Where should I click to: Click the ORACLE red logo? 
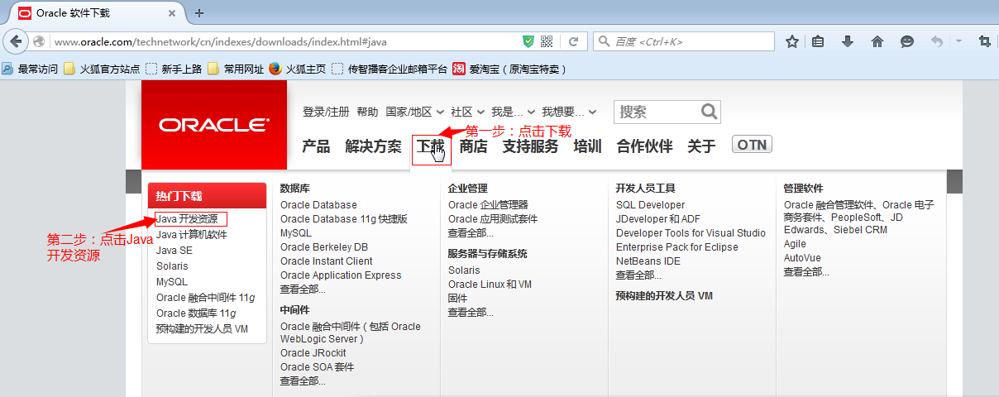[214, 125]
